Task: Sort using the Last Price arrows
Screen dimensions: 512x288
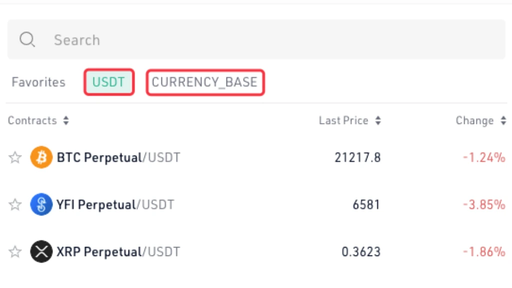Action: pos(378,120)
